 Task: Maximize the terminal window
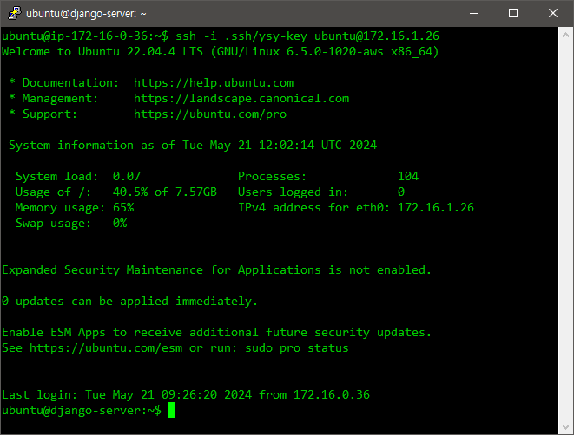[x=513, y=13]
